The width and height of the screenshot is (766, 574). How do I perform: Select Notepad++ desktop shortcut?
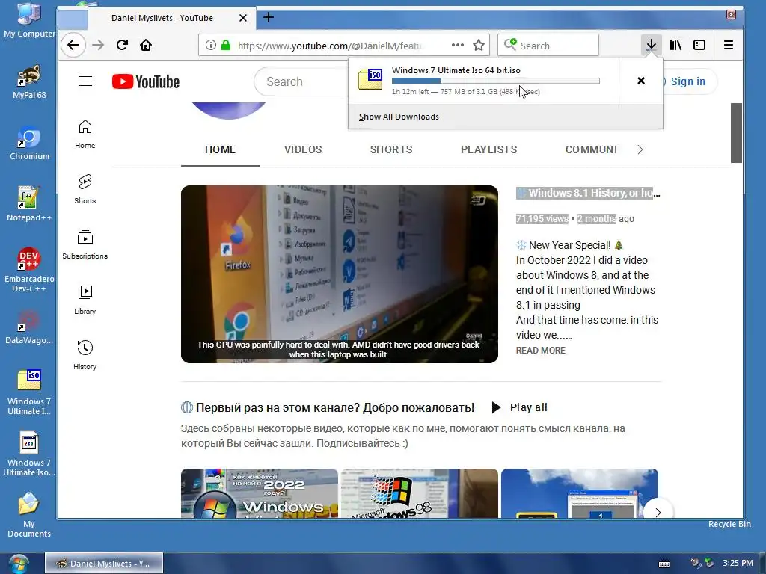(x=29, y=204)
